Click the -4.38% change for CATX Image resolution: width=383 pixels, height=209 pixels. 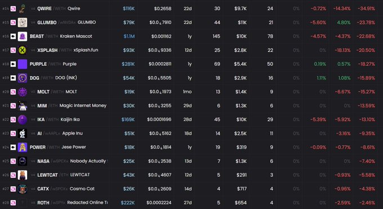tap(367, 189)
